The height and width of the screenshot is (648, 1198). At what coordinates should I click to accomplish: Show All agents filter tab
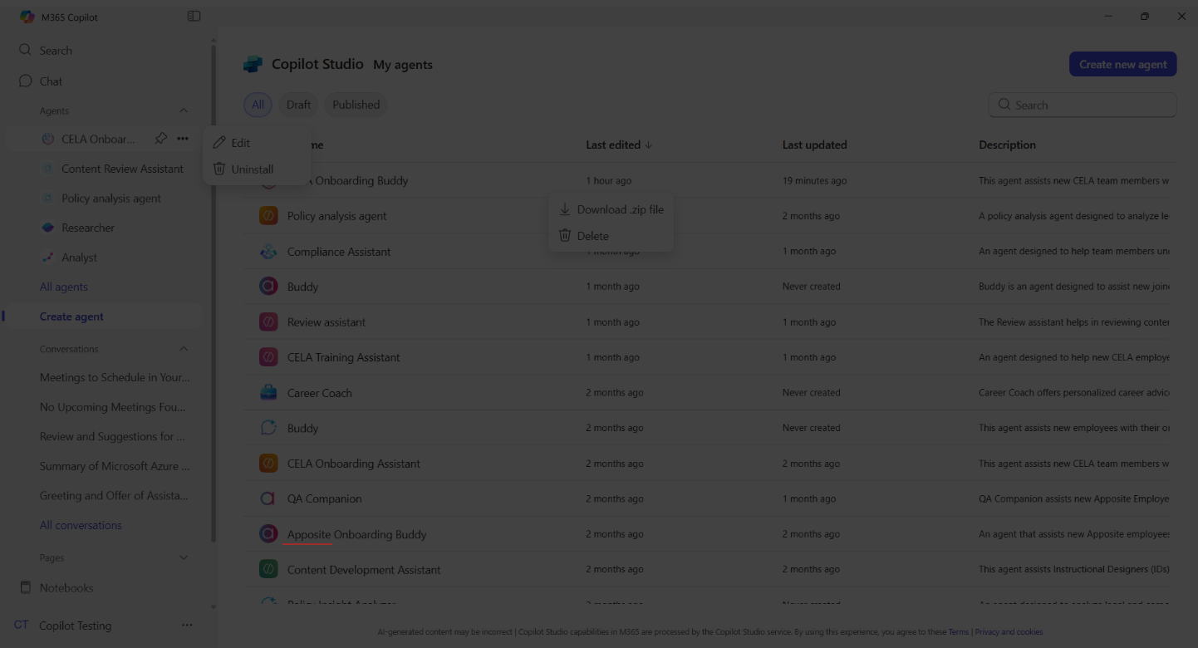258,105
